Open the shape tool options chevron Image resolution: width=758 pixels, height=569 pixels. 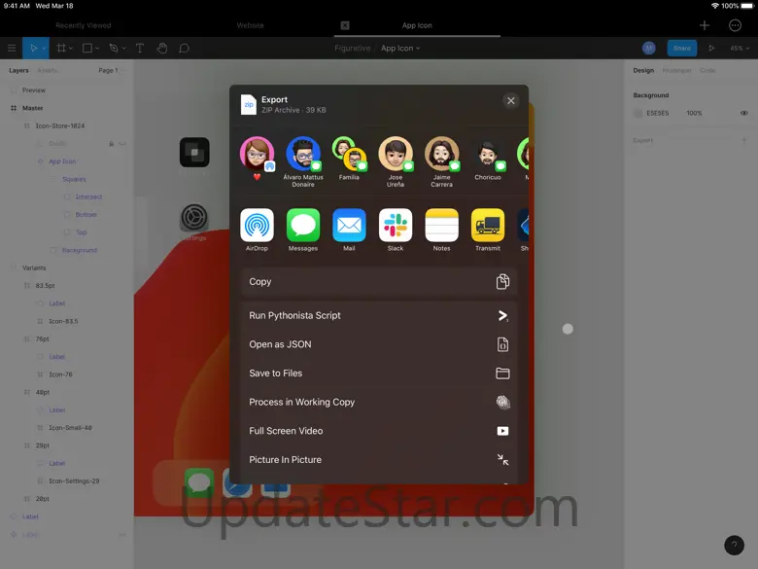click(x=97, y=49)
